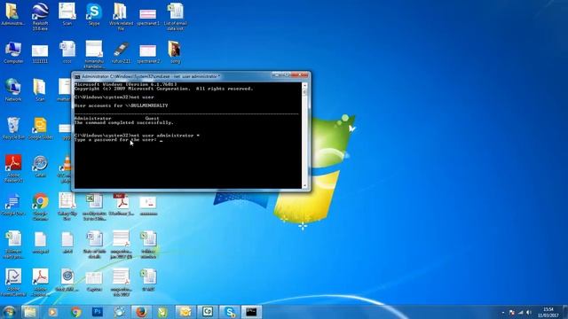Select the rufus-2.11 USB icon

(121, 52)
